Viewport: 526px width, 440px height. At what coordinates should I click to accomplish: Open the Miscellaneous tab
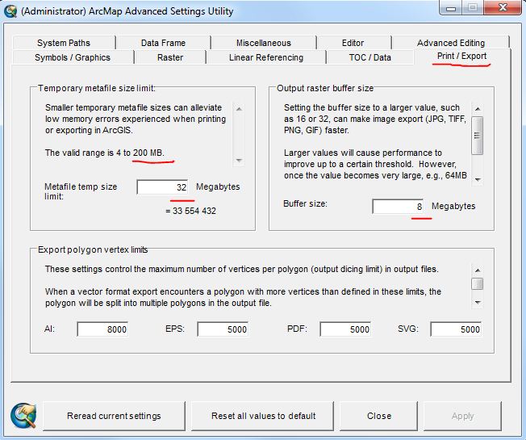coord(263,43)
